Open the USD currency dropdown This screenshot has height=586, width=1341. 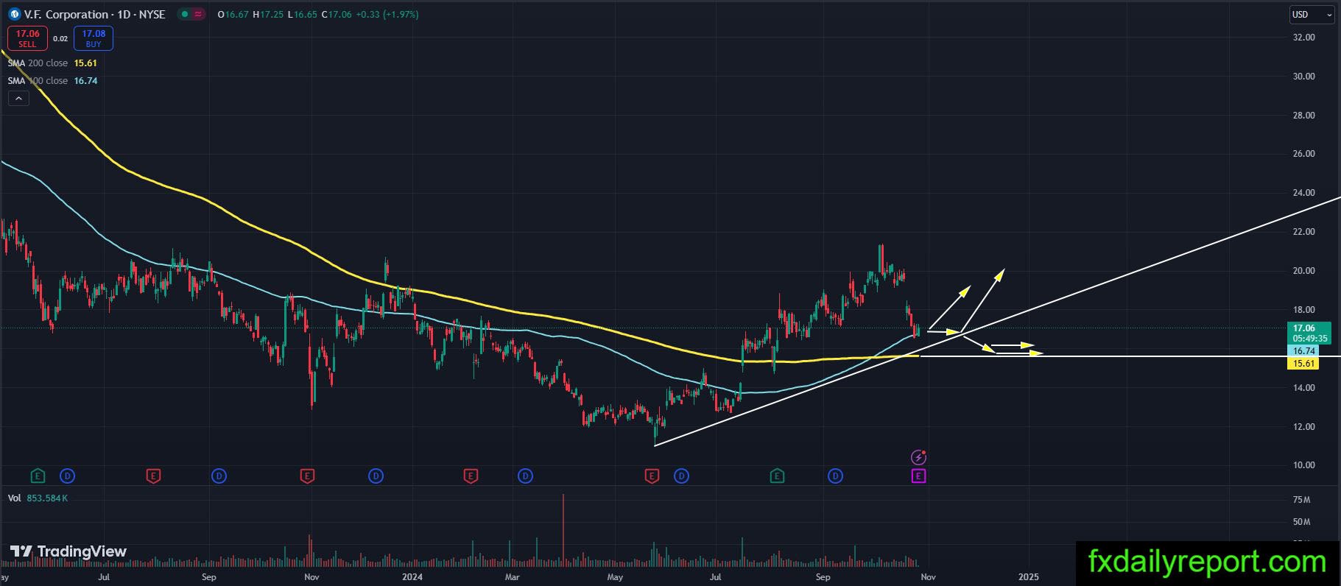point(1312,15)
